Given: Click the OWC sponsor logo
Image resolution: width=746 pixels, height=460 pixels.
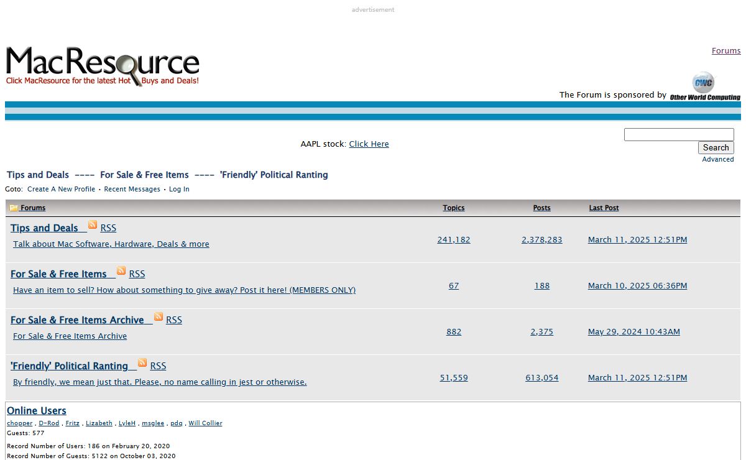Looking at the screenshot, I should (x=704, y=86).
